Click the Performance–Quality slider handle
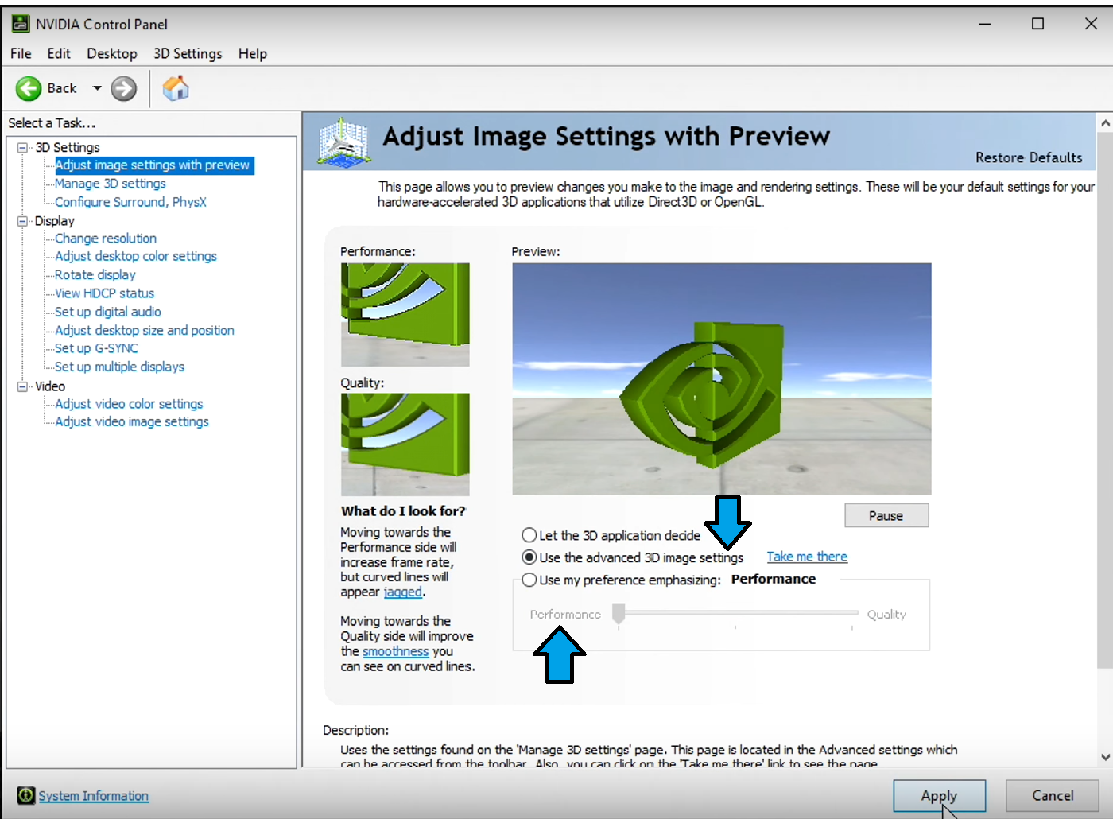 tap(619, 614)
